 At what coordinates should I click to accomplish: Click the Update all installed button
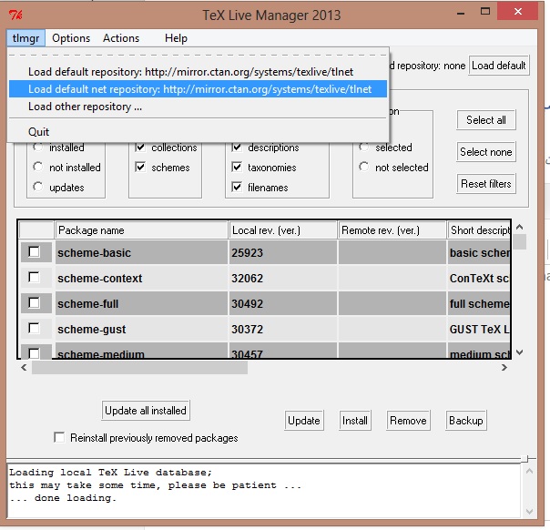click(x=146, y=411)
